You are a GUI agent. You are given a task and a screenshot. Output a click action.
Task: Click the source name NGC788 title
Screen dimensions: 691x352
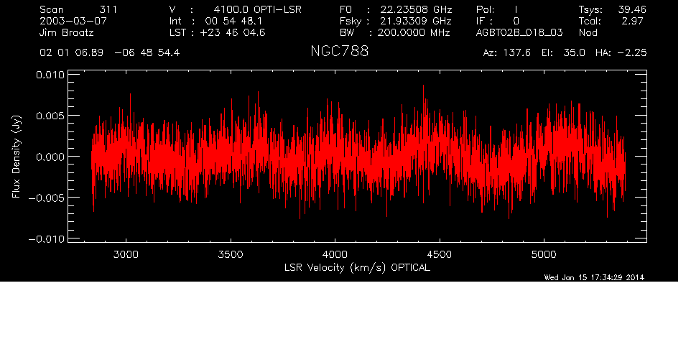pos(339,51)
